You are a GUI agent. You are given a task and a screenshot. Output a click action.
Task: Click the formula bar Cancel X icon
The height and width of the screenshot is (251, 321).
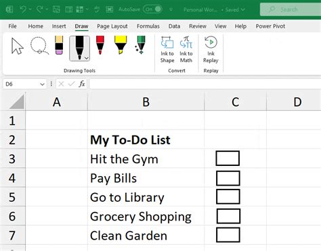[x=61, y=84]
